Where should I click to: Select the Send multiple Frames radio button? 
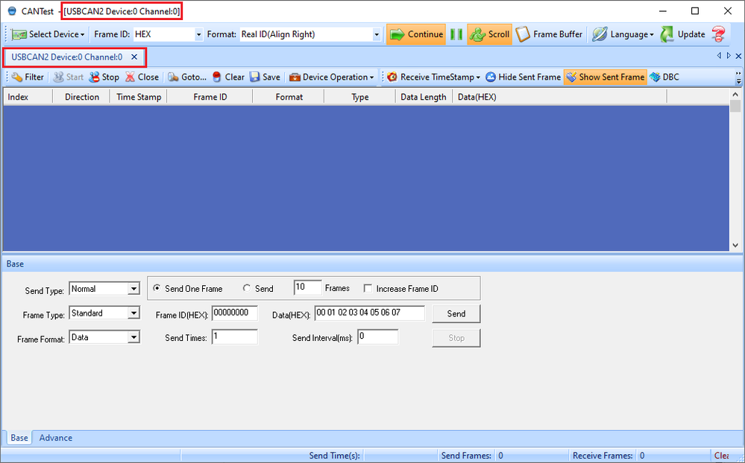click(246, 288)
